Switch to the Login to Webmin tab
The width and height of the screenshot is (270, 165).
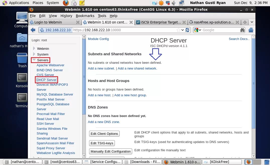(55, 22)
